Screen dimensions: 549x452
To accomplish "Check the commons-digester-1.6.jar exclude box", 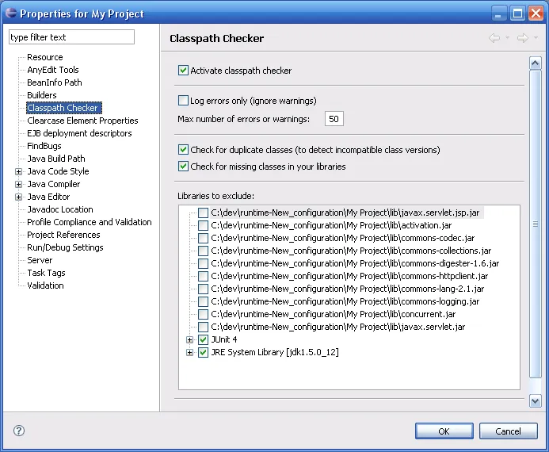I will click(203, 263).
